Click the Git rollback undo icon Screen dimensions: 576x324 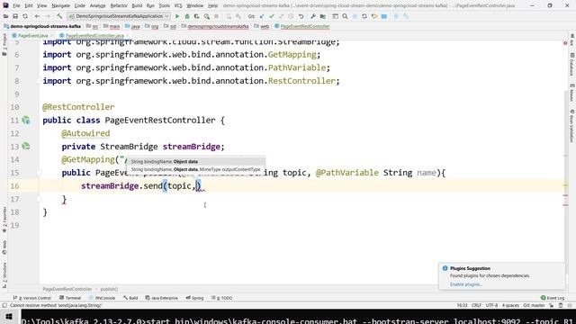click(x=301, y=16)
